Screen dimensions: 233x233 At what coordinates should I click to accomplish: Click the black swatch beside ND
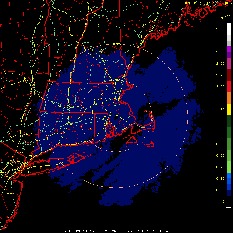(x=229, y=201)
